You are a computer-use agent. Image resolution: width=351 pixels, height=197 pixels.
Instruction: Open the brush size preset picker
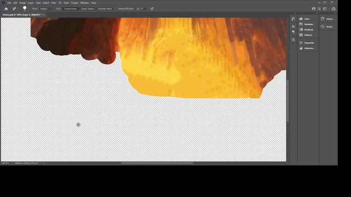[25, 9]
